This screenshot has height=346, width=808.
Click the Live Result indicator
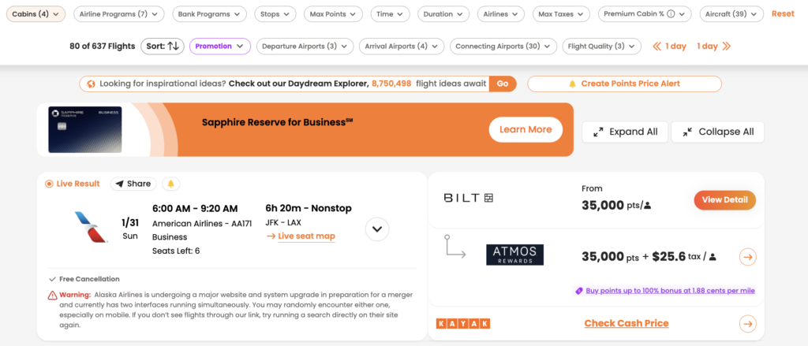73,184
